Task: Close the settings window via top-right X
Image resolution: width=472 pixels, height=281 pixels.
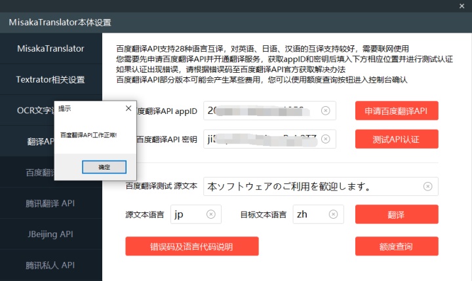Action: 462,6
